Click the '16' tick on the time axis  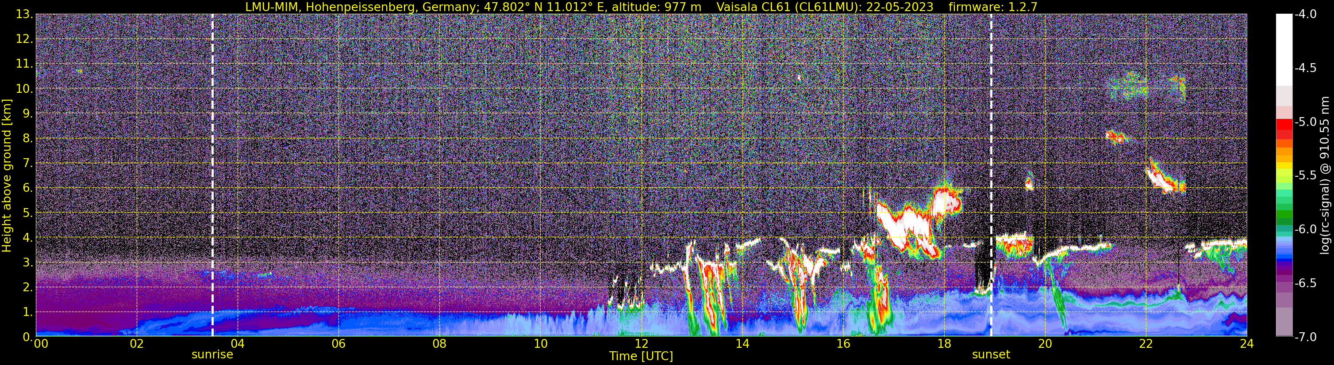click(843, 343)
